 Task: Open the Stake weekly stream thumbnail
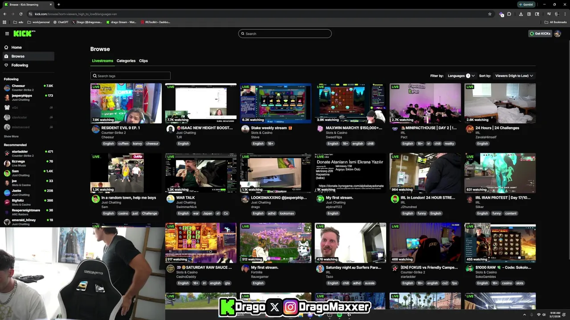pos(276,103)
